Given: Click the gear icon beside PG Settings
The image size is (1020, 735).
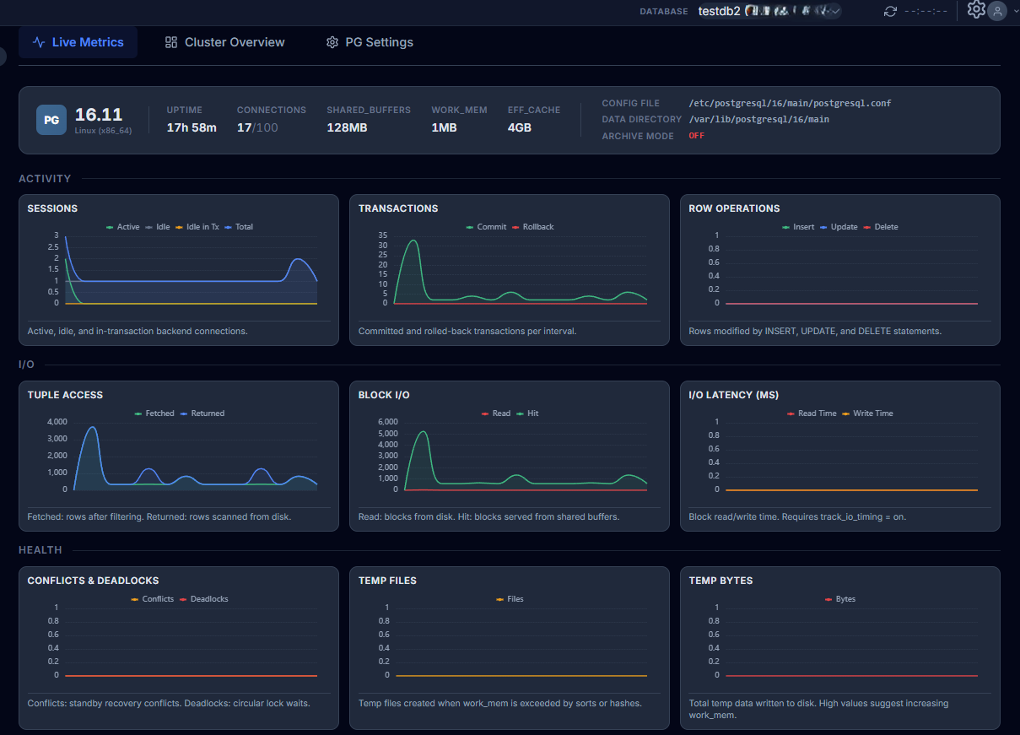Looking at the screenshot, I should [x=332, y=42].
